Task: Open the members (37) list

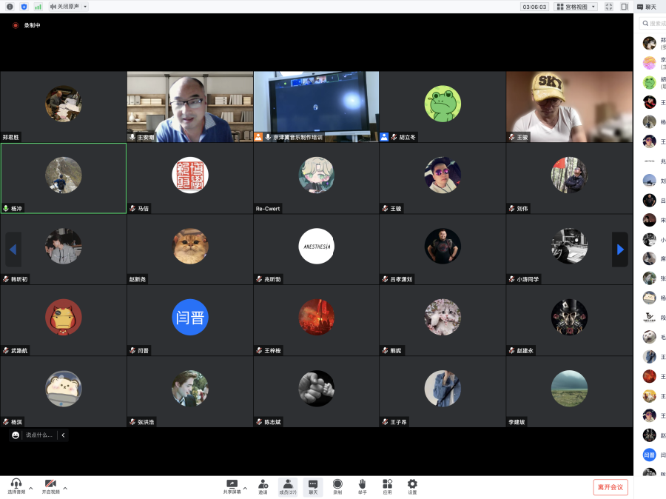Action: (x=288, y=486)
